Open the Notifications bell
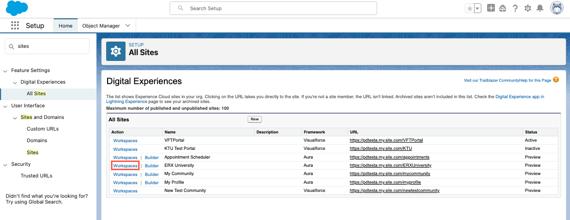The width and height of the screenshot is (570, 220). coord(540,8)
